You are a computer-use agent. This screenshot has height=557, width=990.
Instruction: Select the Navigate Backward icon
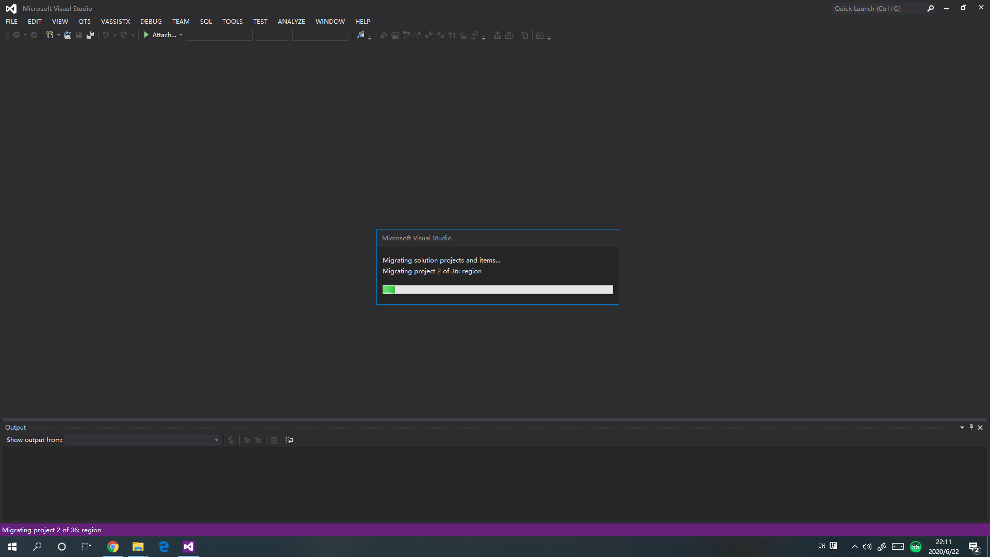pos(15,35)
